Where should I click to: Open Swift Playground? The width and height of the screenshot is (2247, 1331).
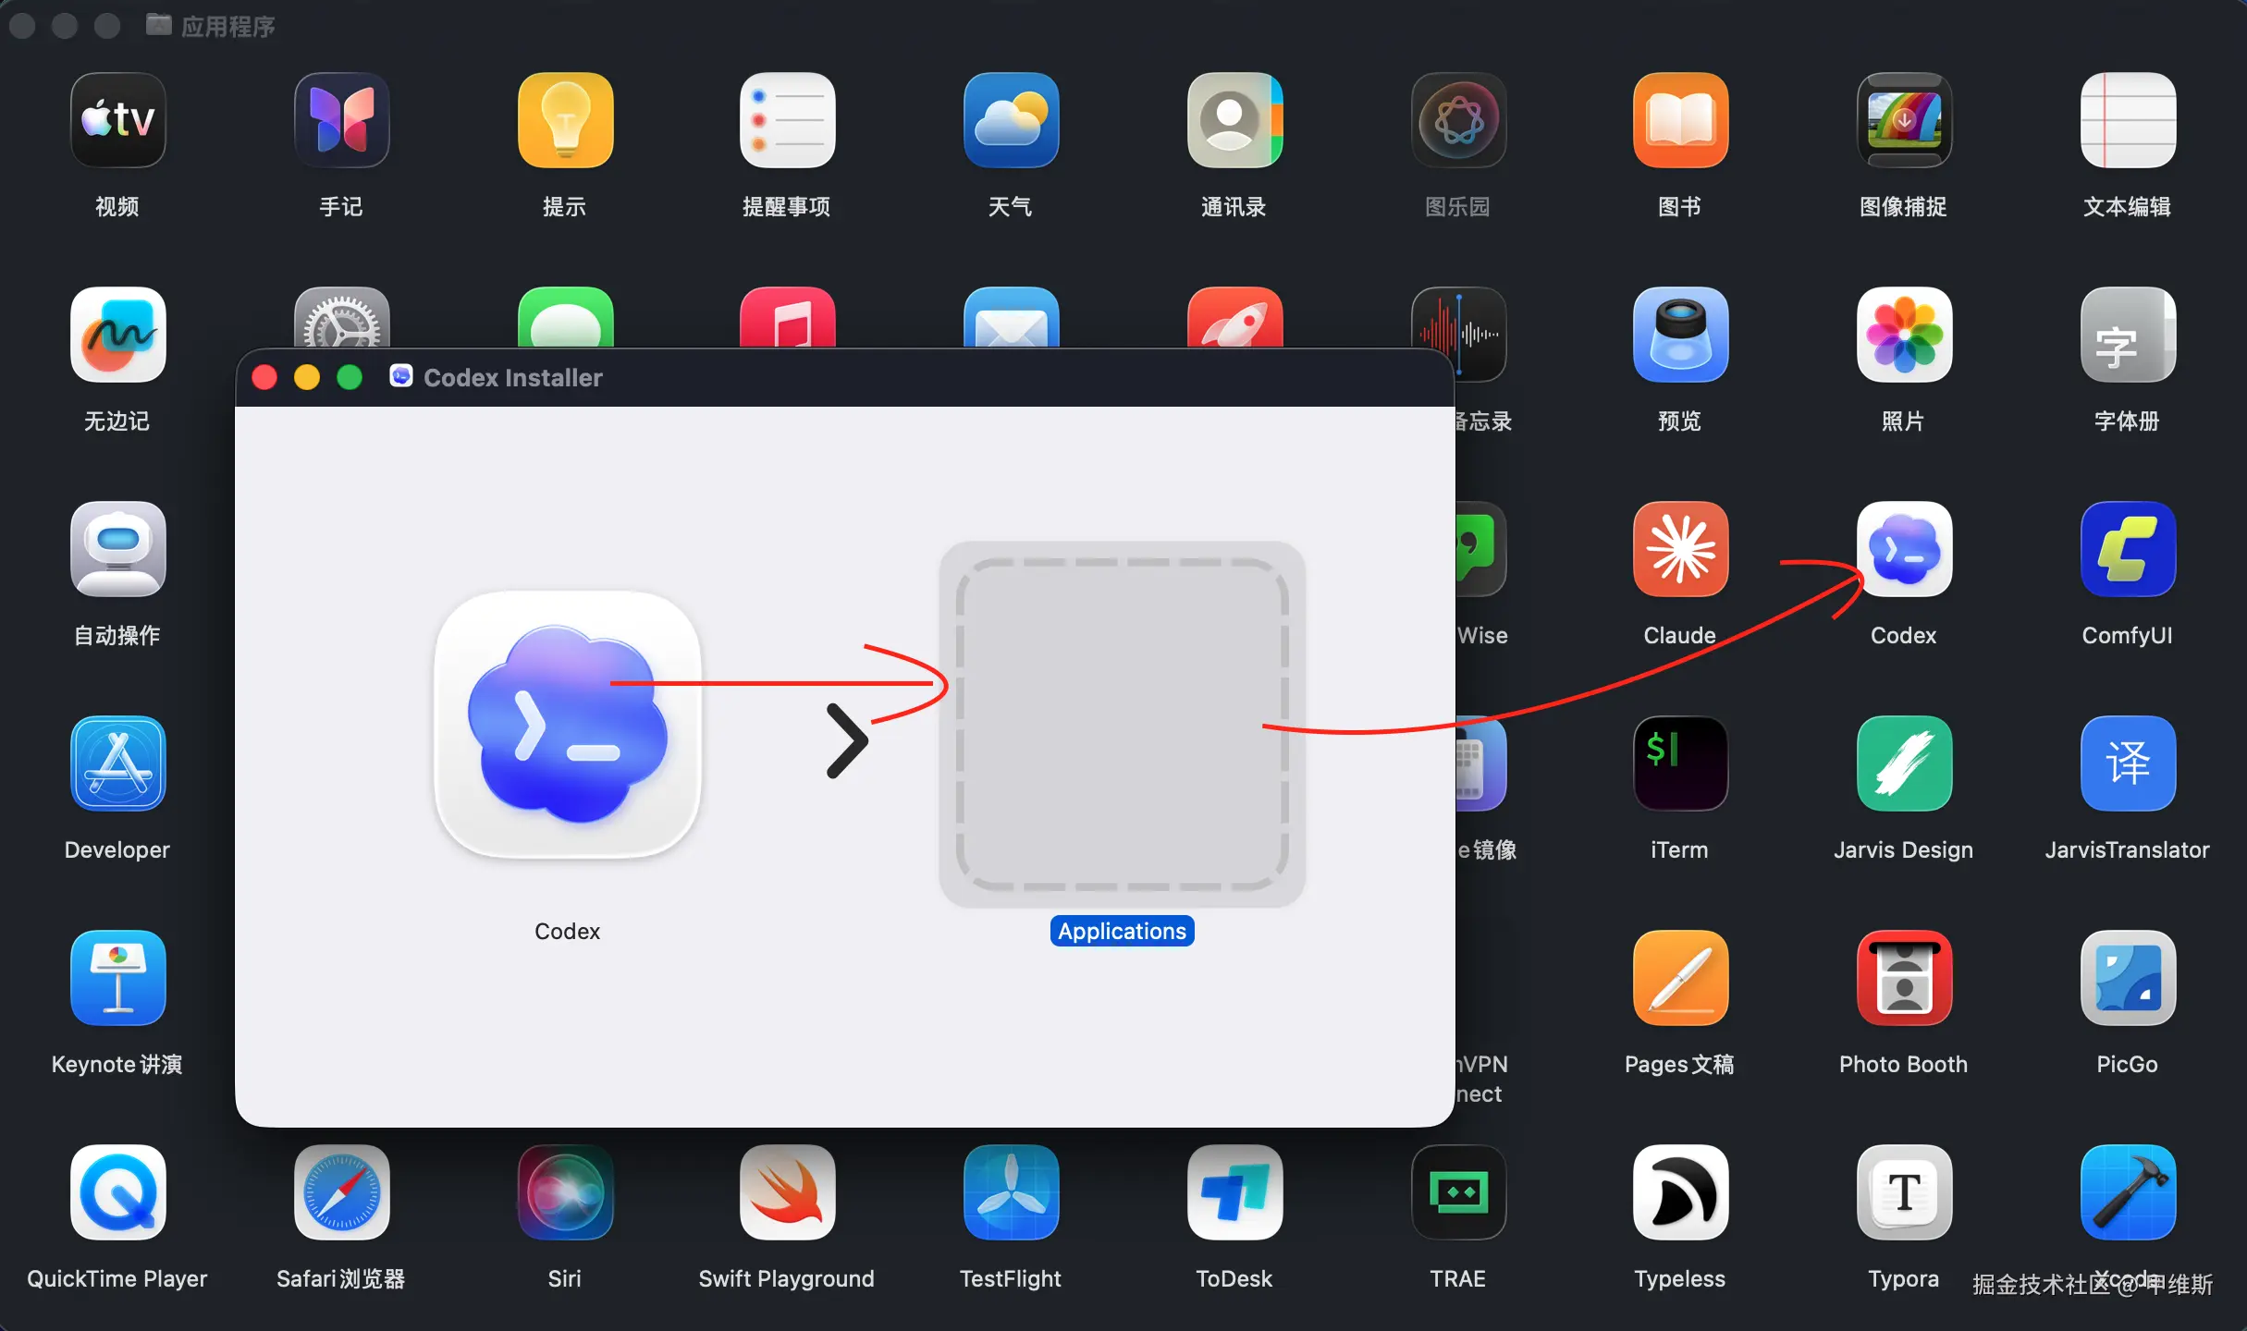coord(787,1193)
